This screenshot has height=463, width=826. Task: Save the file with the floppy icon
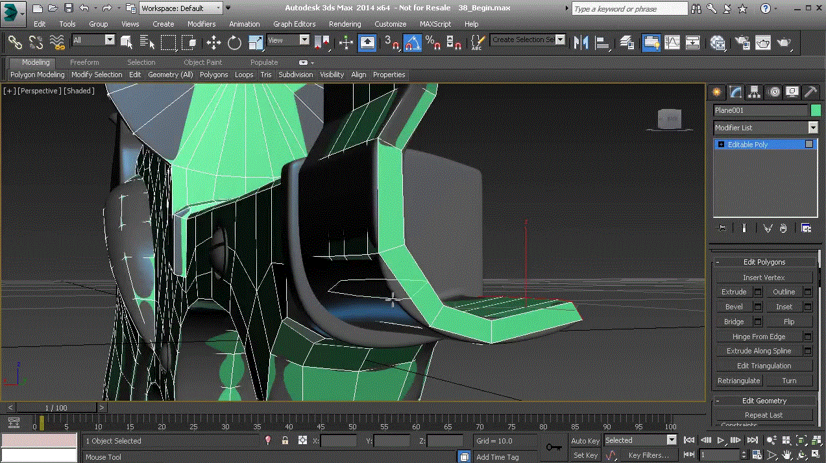pyautogui.click(x=68, y=8)
